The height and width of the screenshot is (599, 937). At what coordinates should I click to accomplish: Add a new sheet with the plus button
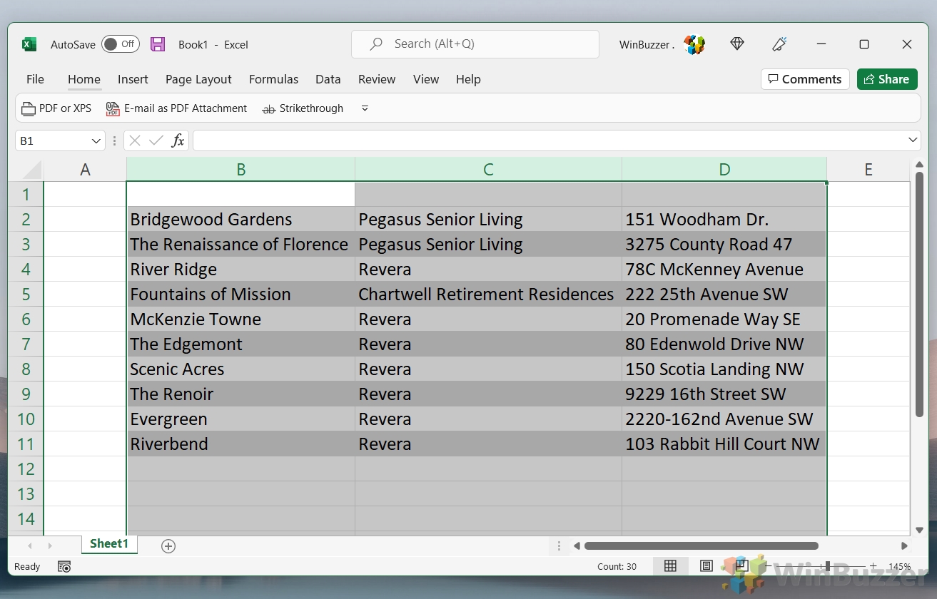(x=168, y=546)
